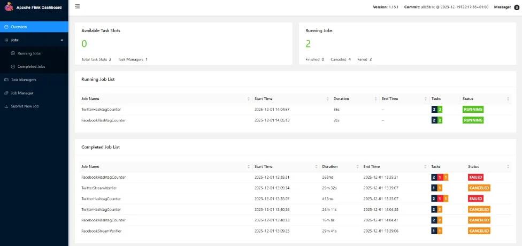Go to Task Managers page

click(x=34, y=80)
